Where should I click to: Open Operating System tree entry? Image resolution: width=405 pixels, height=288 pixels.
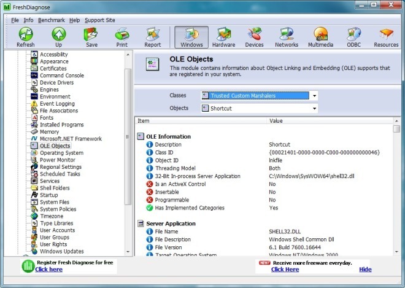point(61,153)
